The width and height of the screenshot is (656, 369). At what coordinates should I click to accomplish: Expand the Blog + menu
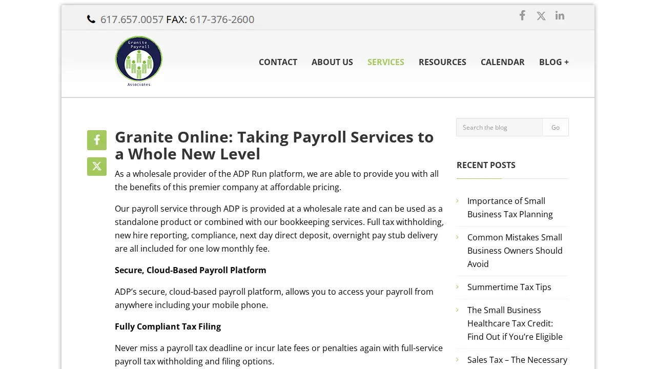click(554, 62)
